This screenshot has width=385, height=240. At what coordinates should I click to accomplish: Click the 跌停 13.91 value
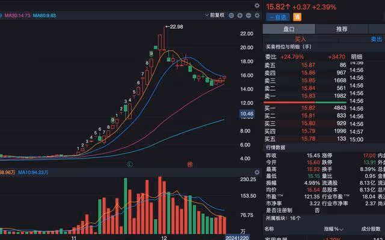(x=369, y=163)
